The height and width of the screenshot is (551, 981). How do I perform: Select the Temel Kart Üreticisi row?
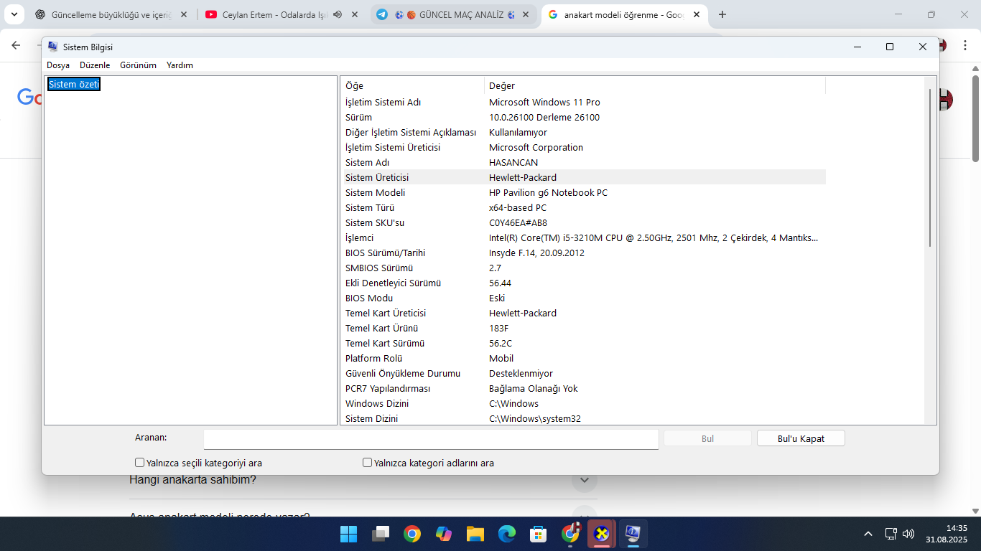pyautogui.click(x=583, y=314)
